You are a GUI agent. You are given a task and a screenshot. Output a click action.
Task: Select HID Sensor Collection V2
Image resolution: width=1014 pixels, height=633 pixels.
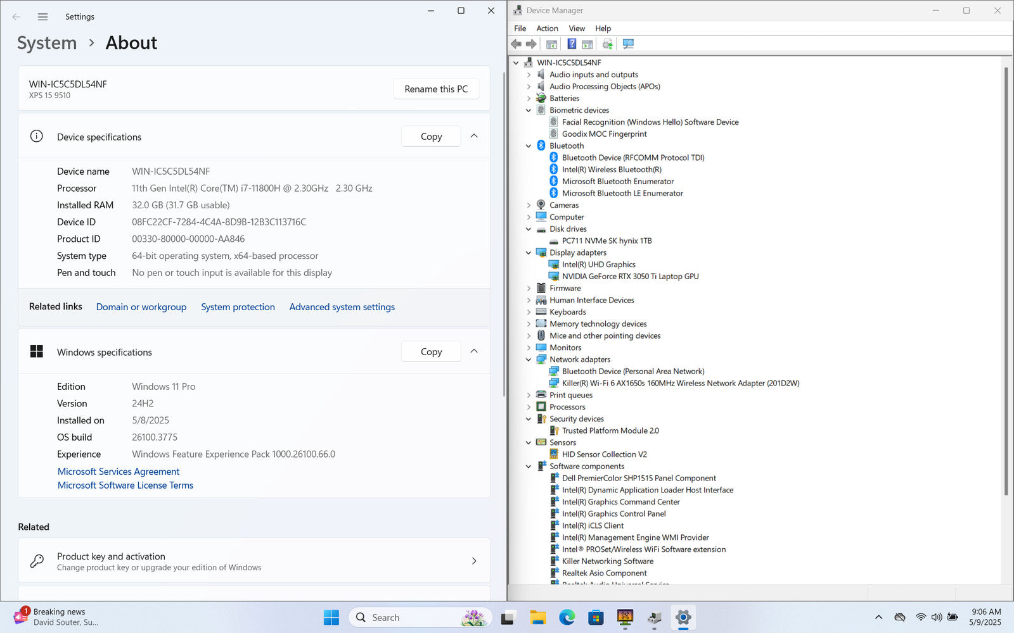point(604,454)
